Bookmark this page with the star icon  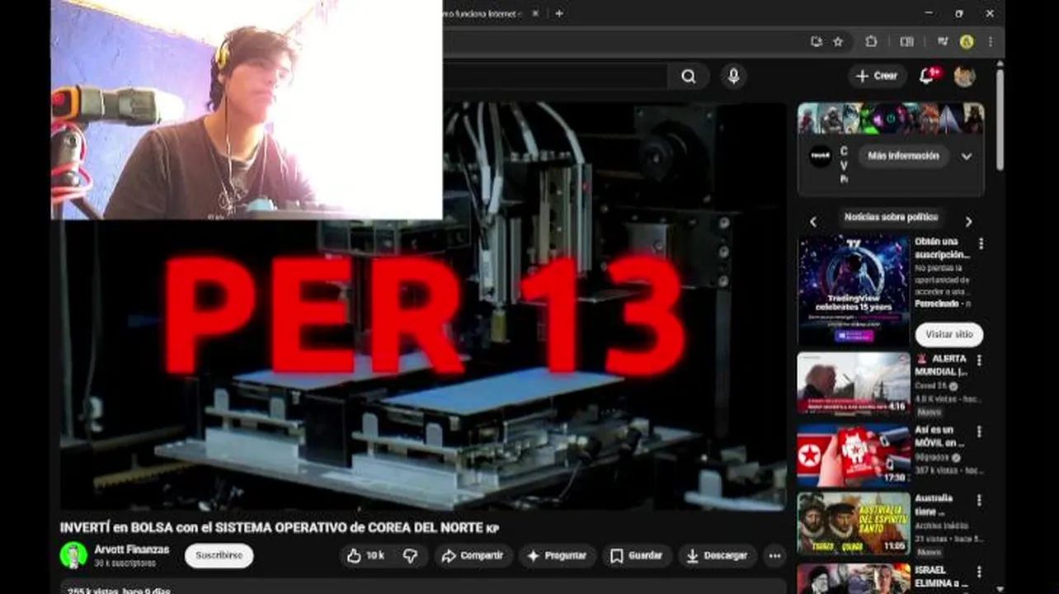(x=838, y=41)
